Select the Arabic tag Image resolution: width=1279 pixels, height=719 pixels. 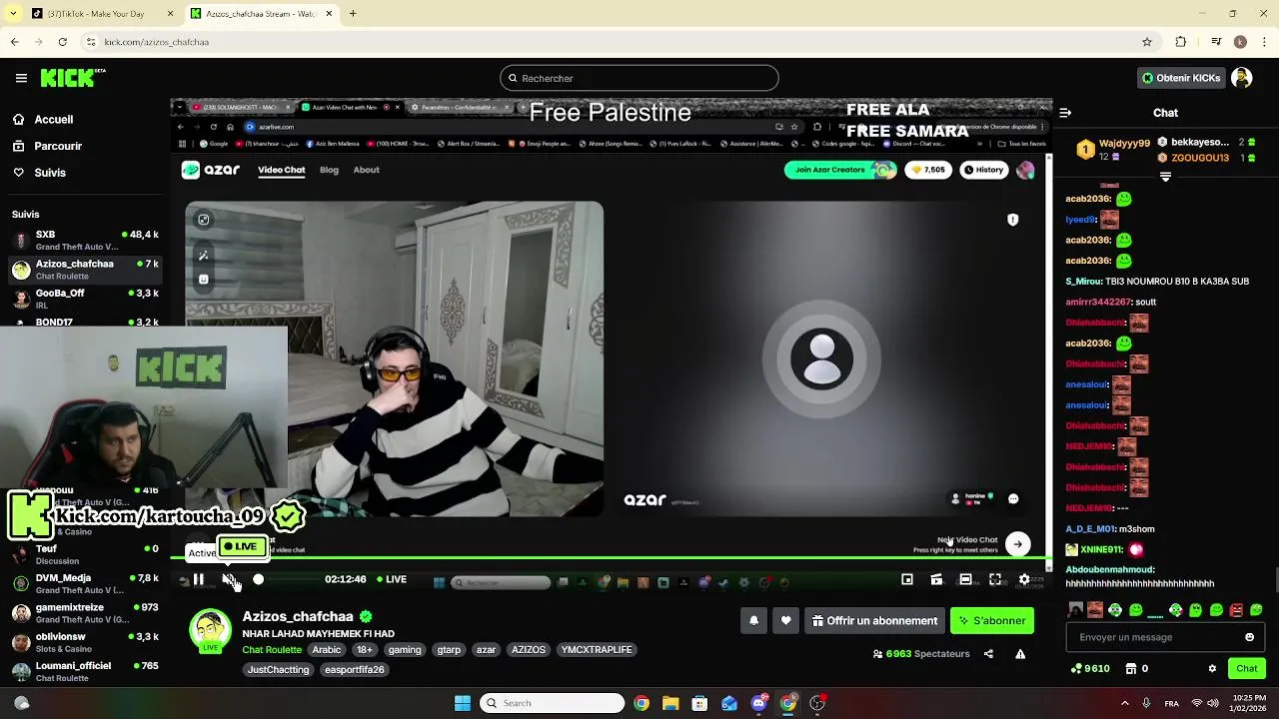(x=327, y=649)
